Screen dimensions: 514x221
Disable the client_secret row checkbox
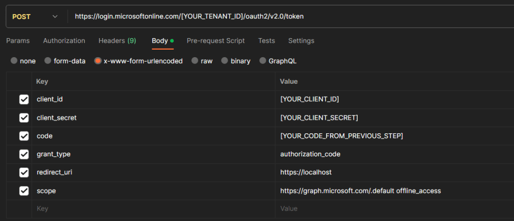[24, 118]
